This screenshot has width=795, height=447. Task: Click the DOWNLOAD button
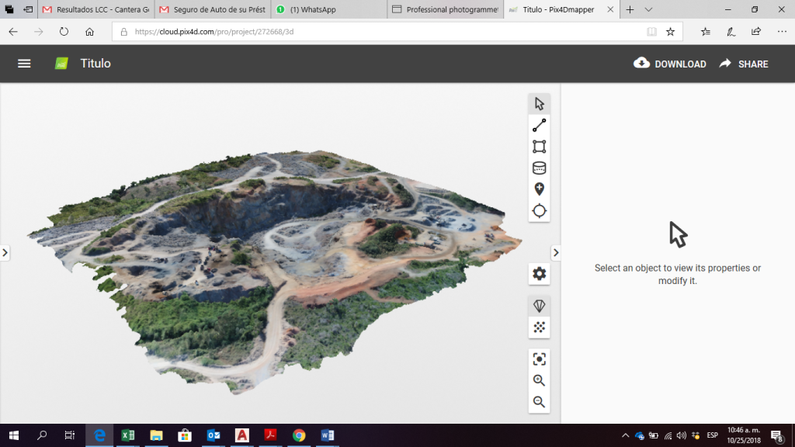pyautogui.click(x=670, y=64)
